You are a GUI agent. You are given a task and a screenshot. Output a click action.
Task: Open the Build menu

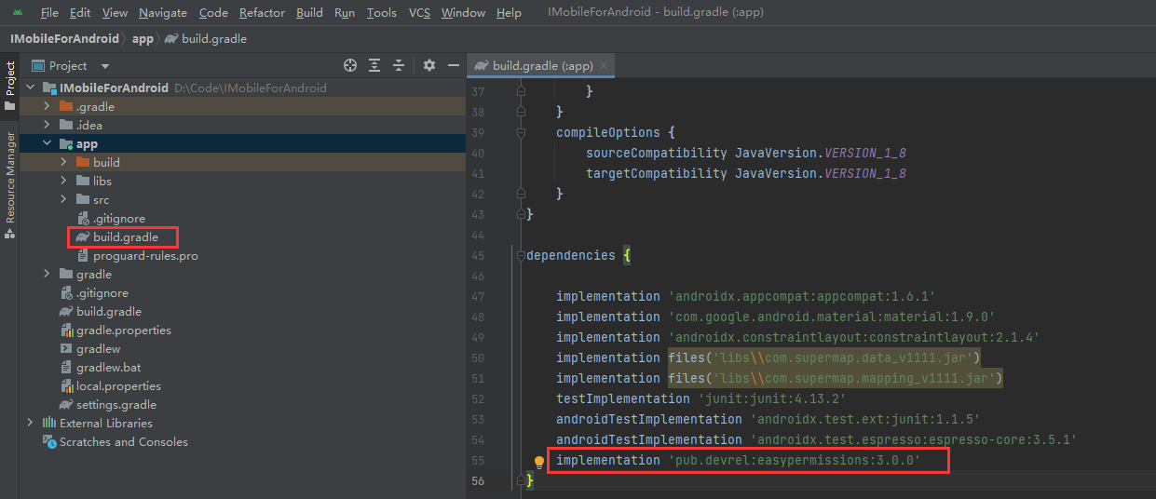pyautogui.click(x=309, y=13)
